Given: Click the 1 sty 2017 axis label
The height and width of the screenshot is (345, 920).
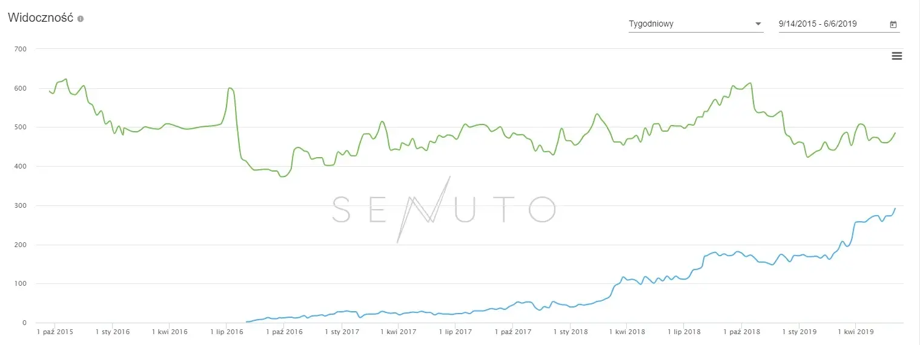Looking at the screenshot, I should tap(341, 332).
